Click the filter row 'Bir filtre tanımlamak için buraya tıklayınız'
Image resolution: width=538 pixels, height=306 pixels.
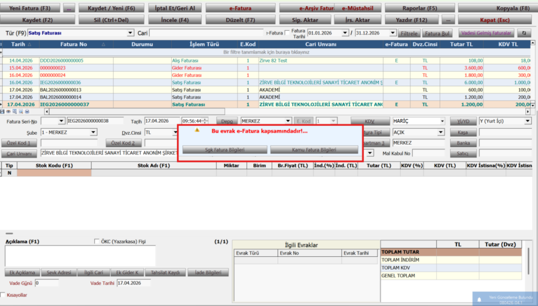click(266, 52)
